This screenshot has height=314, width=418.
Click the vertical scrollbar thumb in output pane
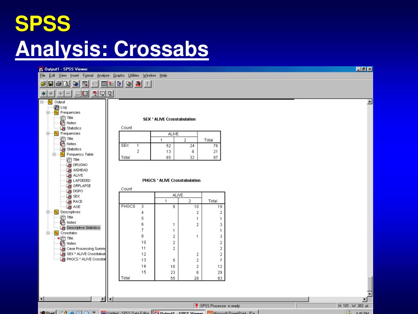coord(370,284)
